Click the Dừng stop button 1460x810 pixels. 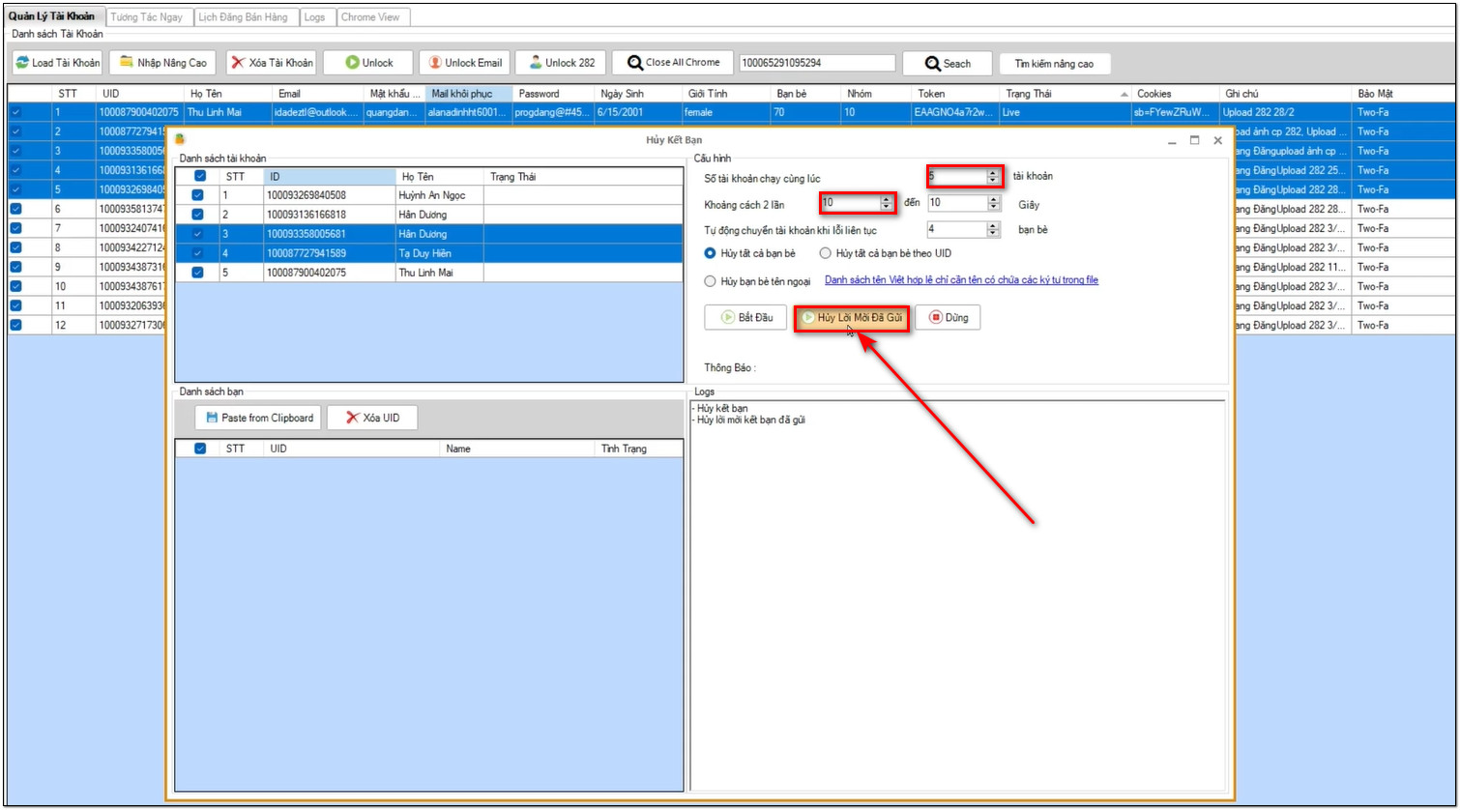tap(948, 318)
